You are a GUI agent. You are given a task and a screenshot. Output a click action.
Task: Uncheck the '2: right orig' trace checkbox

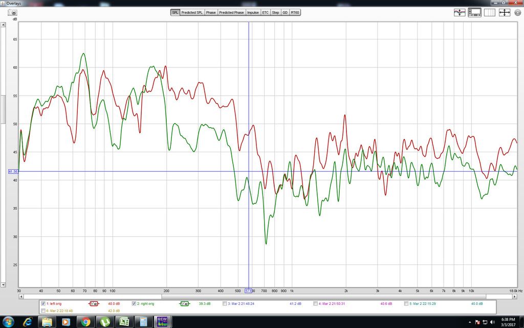pos(134,303)
